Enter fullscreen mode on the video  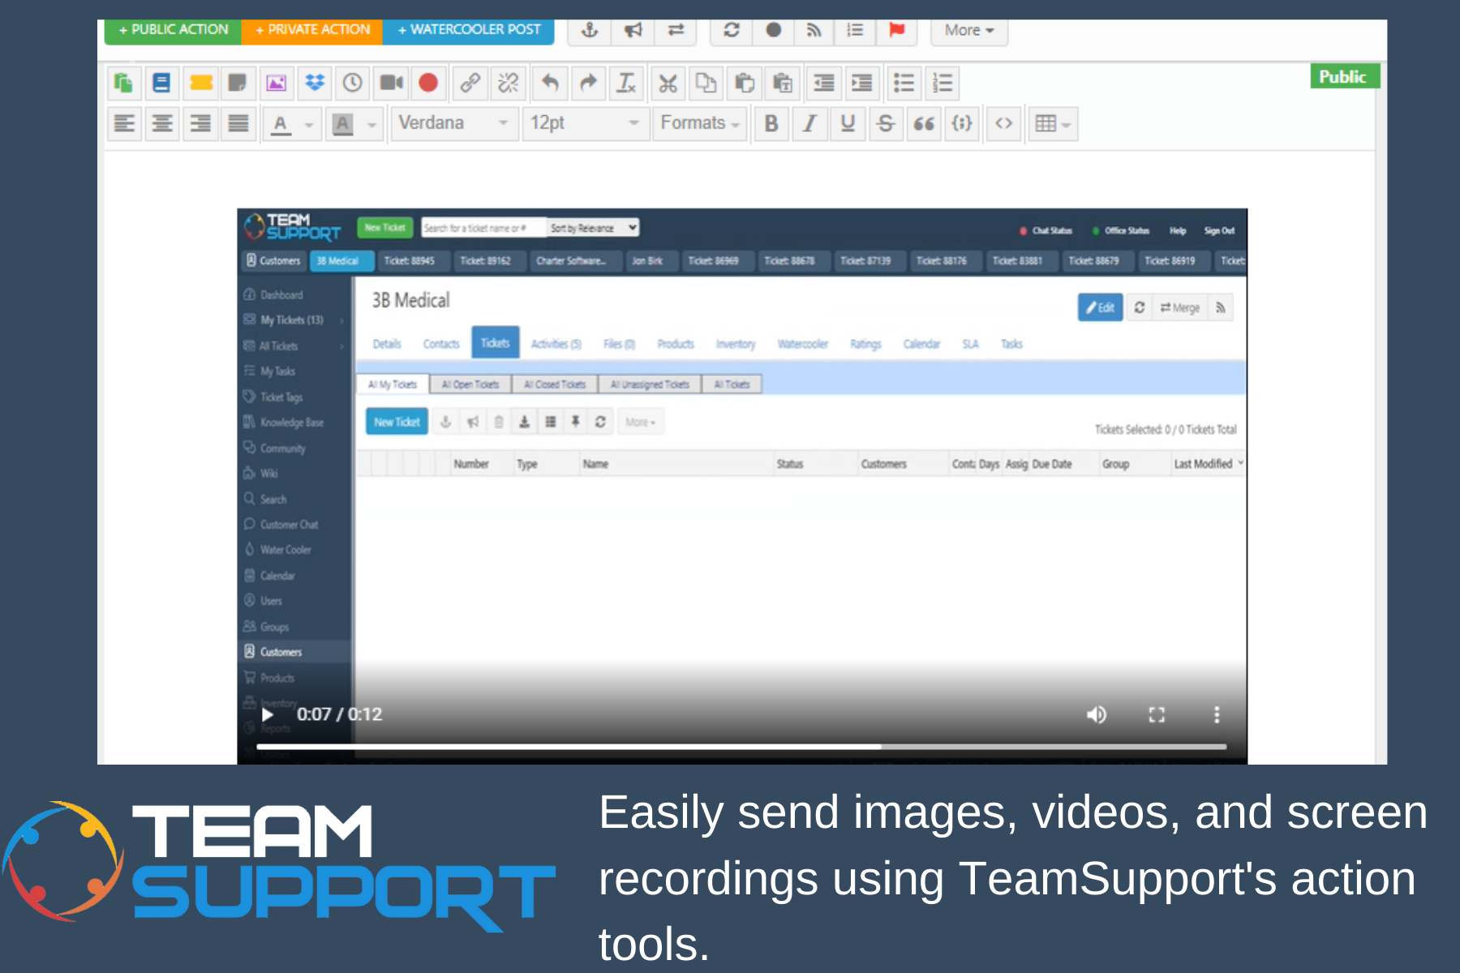[1157, 714]
